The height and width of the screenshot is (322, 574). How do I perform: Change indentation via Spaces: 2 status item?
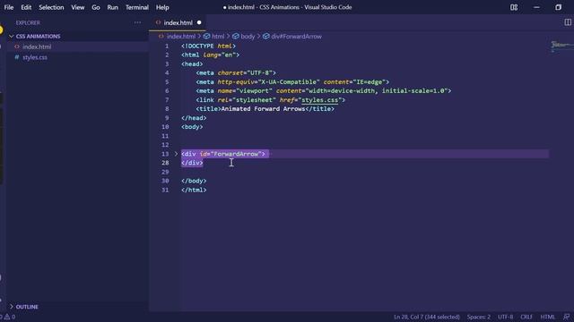[478, 317]
